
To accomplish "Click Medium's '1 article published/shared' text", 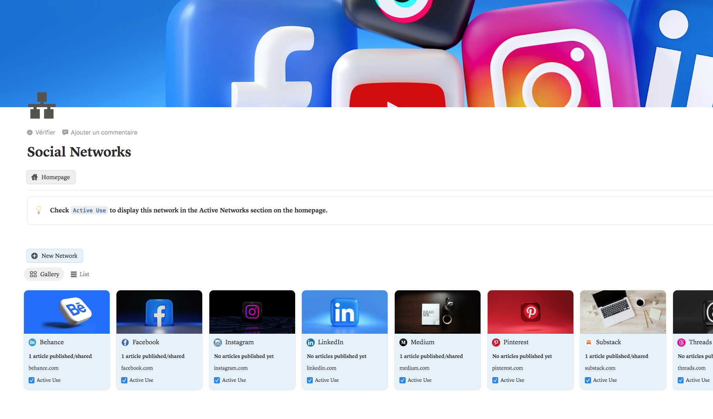I will coord(431,356).
